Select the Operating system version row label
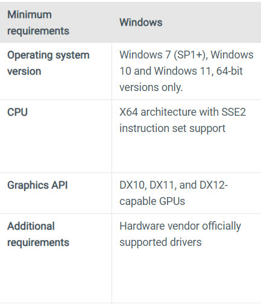The image size is (261, 305). (x=48, y=63)
